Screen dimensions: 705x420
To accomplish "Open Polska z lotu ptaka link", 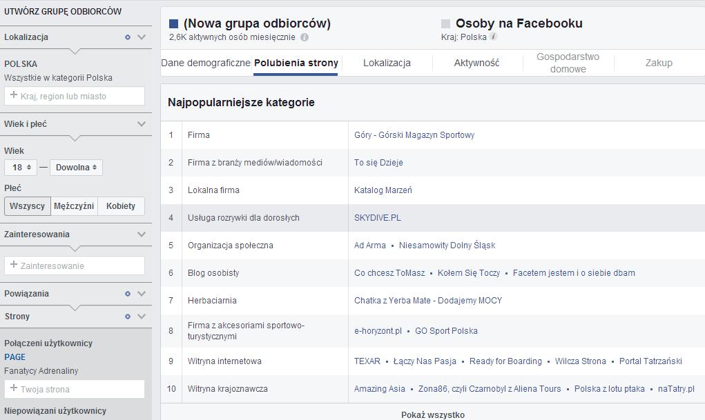I will click(x=610, y=389).
